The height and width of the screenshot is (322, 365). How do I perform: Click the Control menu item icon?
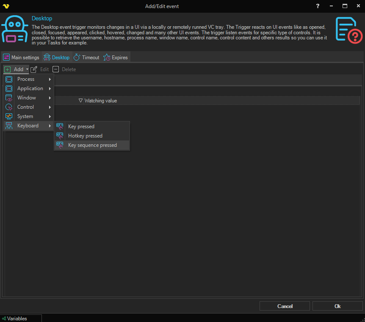9,107
